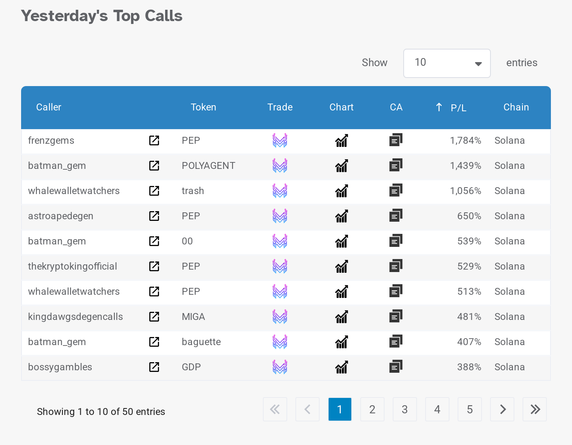Copy contract address for MIGA token
The width and height of the screenshot is (572, 445).
click(396, 316)
